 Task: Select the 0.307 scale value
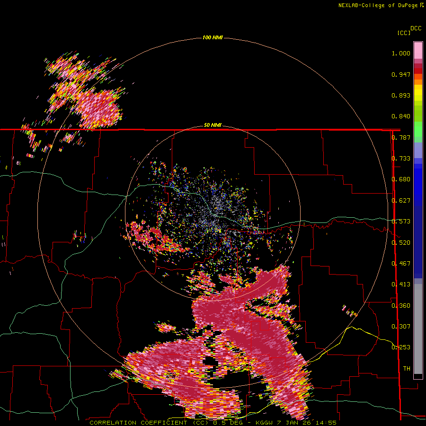point(401,327)
